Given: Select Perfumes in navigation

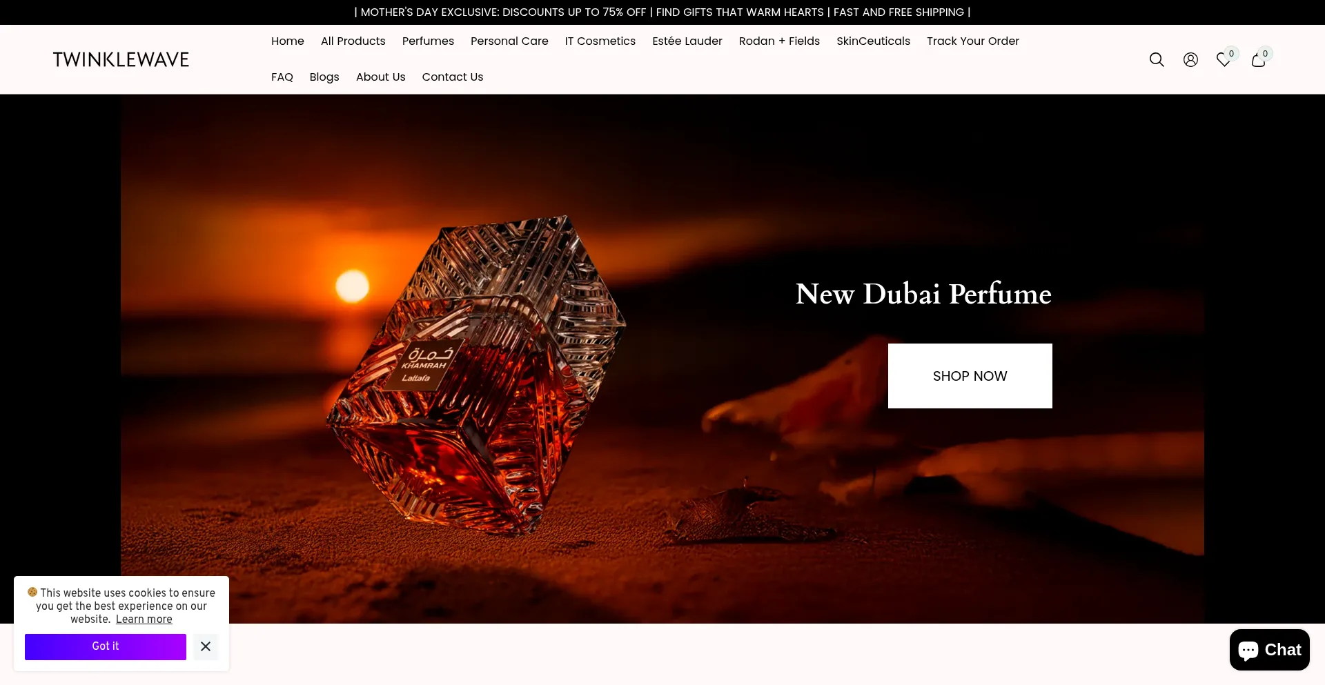Looking at the screenshot, I should 428,41.
